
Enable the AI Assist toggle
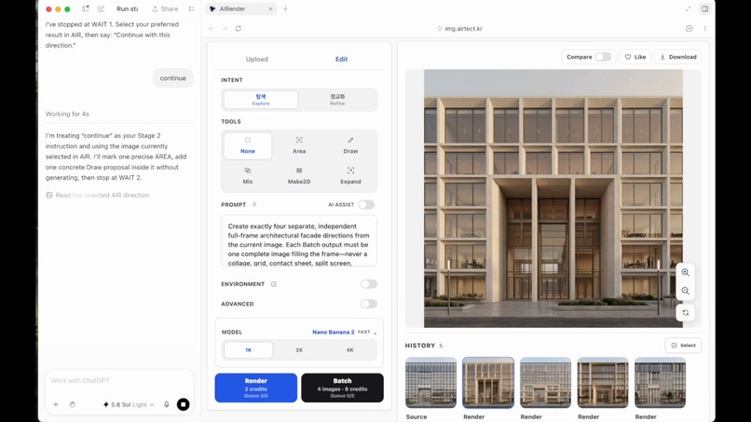pos(366,205)
